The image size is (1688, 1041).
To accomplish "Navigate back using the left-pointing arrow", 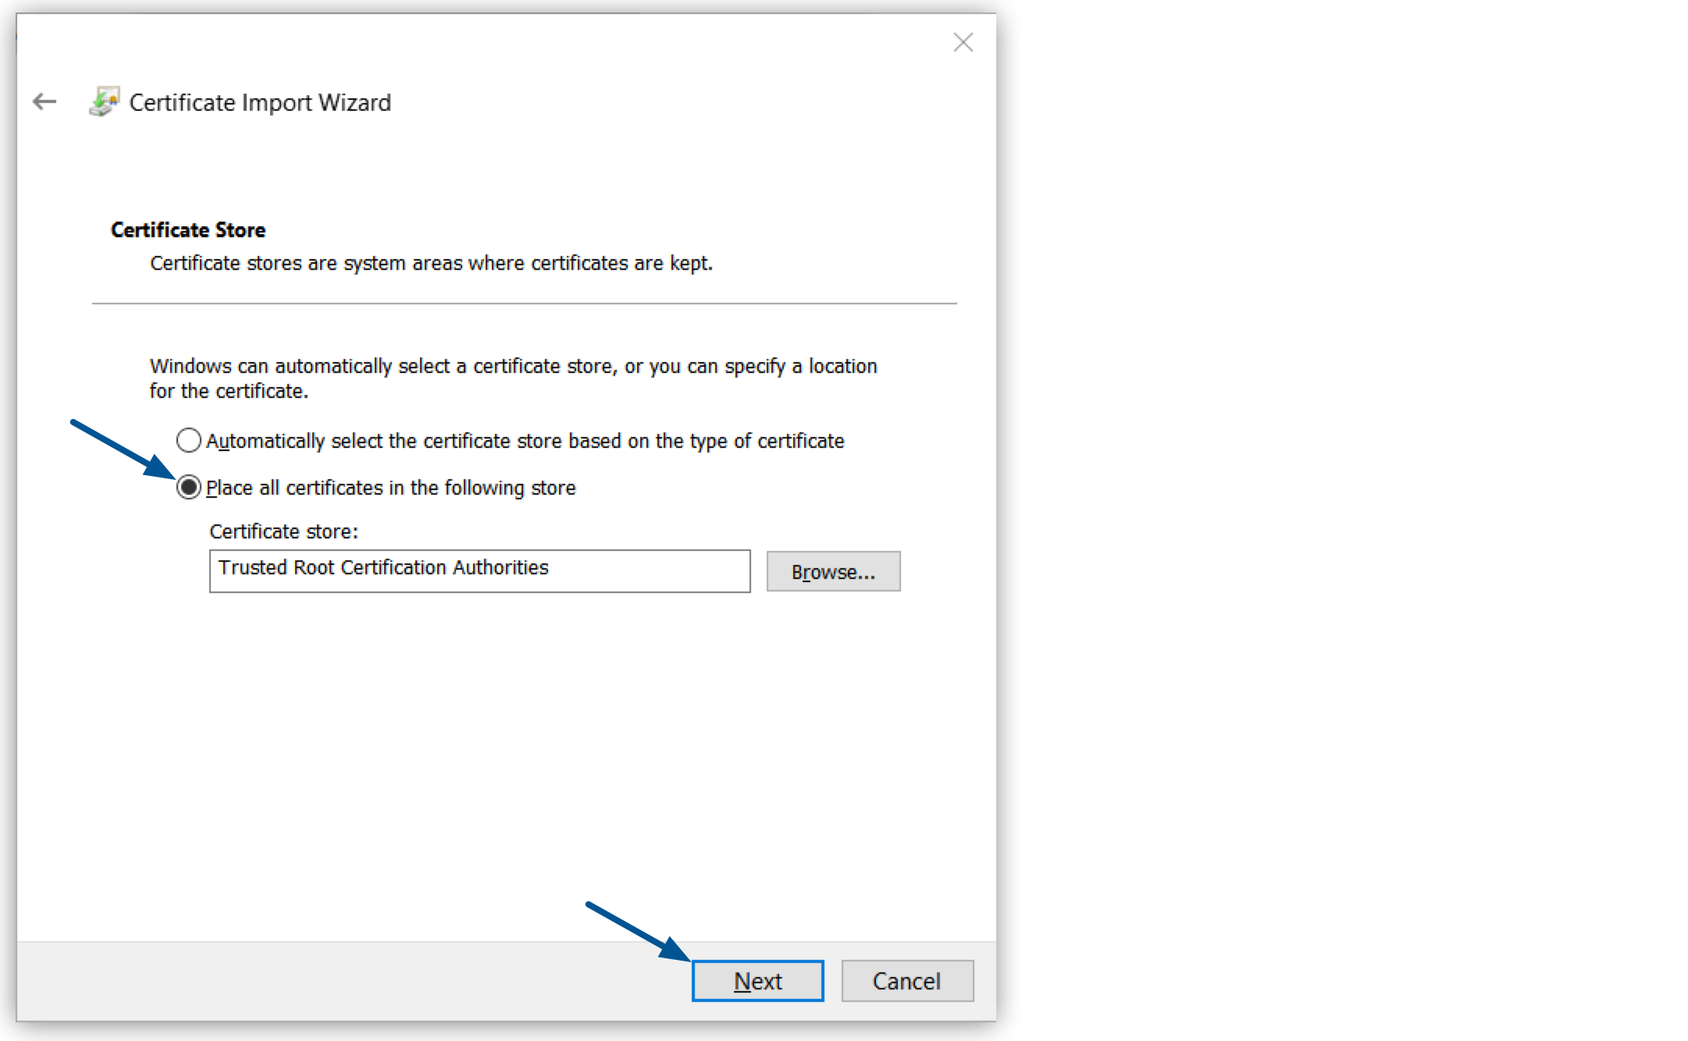I will point(43,101).
